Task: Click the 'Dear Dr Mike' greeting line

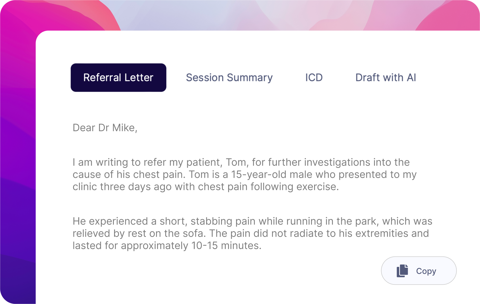Action: pyautogui.click(x=105, y=127)
